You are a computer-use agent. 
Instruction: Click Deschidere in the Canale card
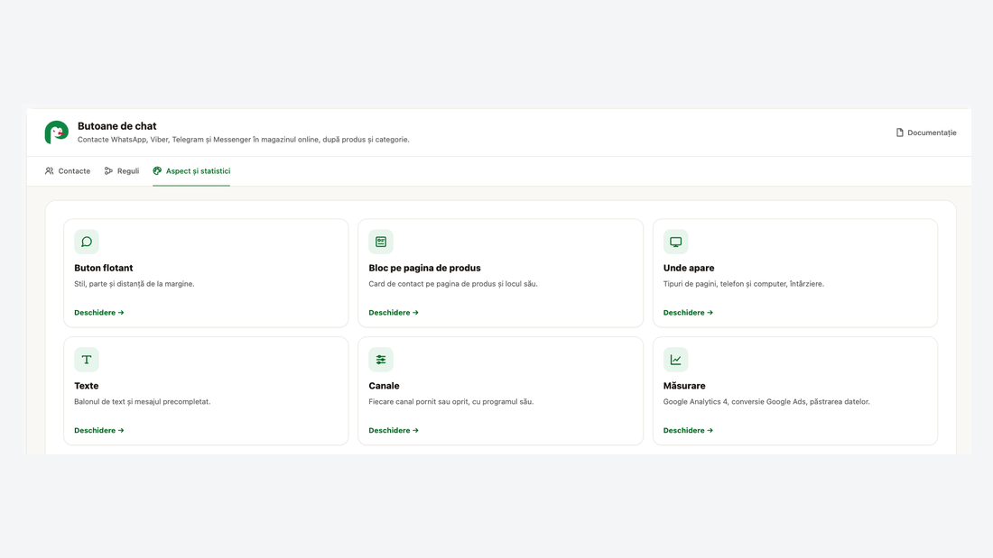[394, 430]
